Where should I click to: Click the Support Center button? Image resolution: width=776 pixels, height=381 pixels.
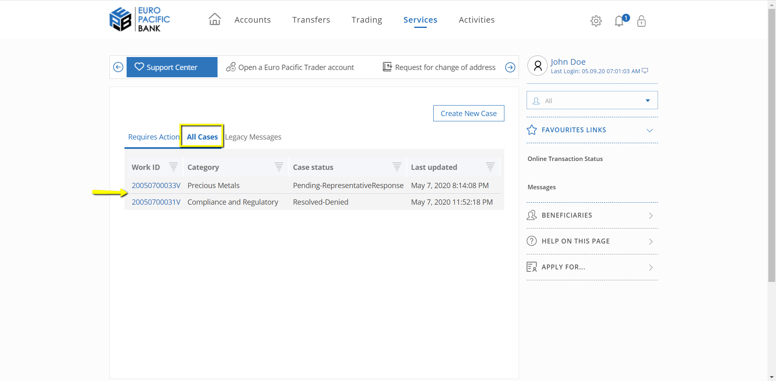tap(172, 67)
